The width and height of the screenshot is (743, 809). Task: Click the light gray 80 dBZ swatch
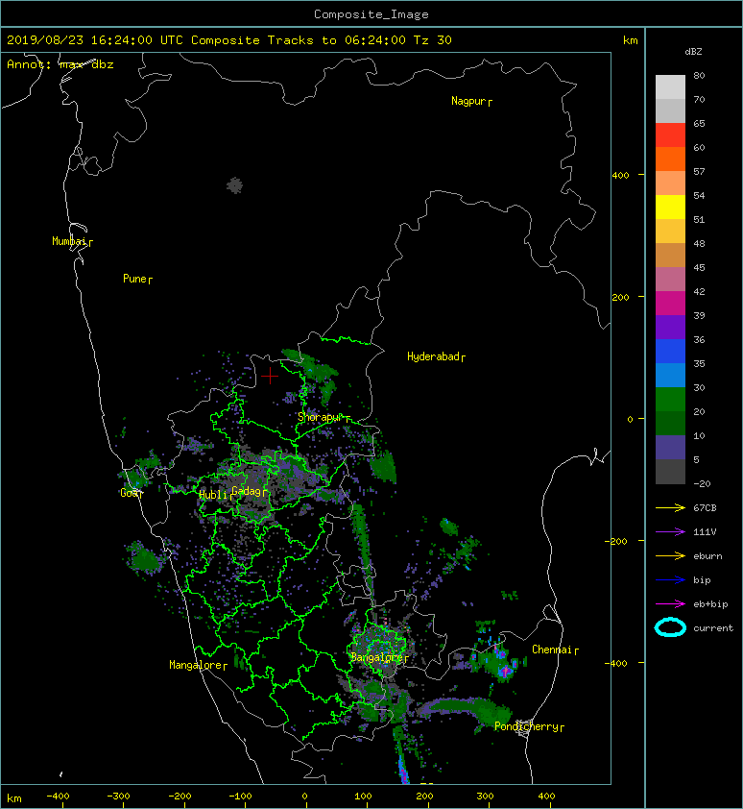[670, 86]
